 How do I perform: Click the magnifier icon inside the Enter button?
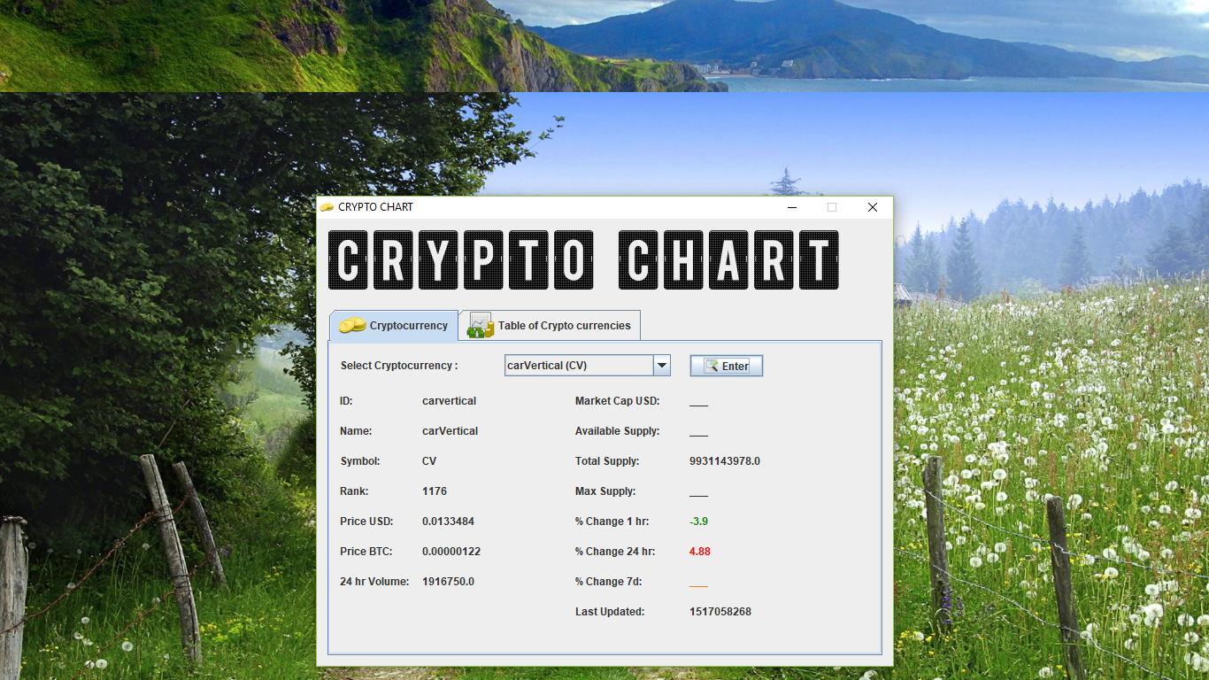[x=712, y=365]
